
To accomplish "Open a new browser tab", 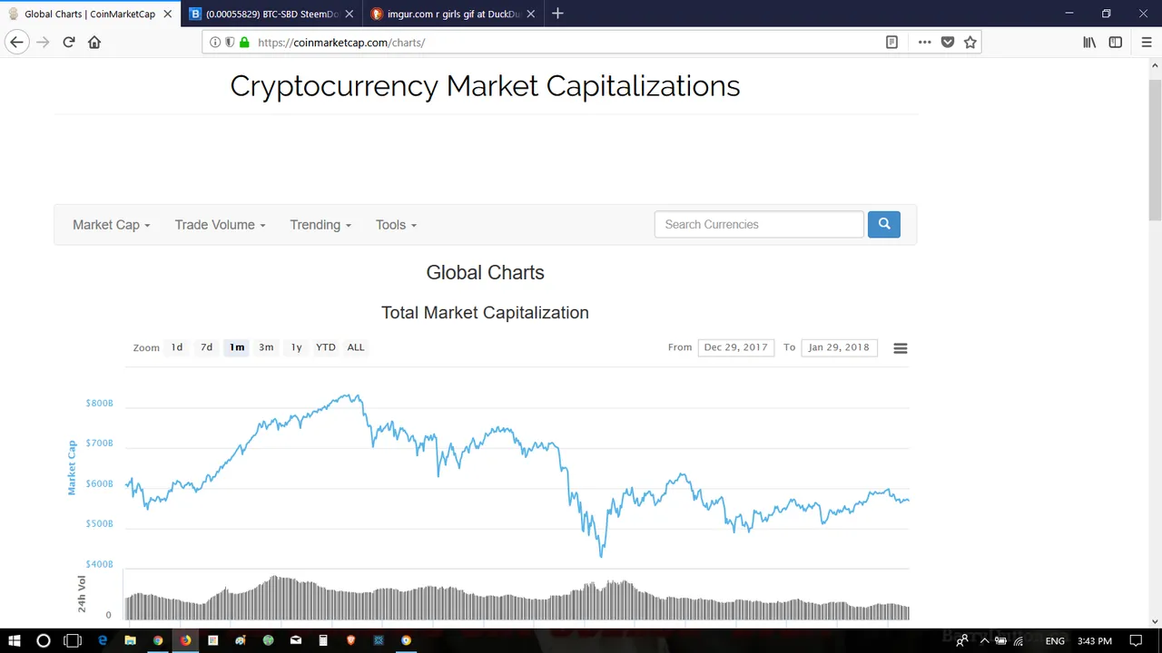I will point(557,14).
